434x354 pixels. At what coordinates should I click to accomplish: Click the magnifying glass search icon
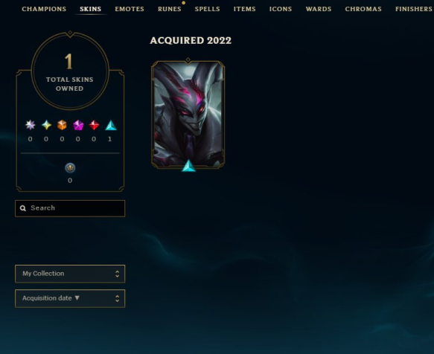click(x=23, y=208)
